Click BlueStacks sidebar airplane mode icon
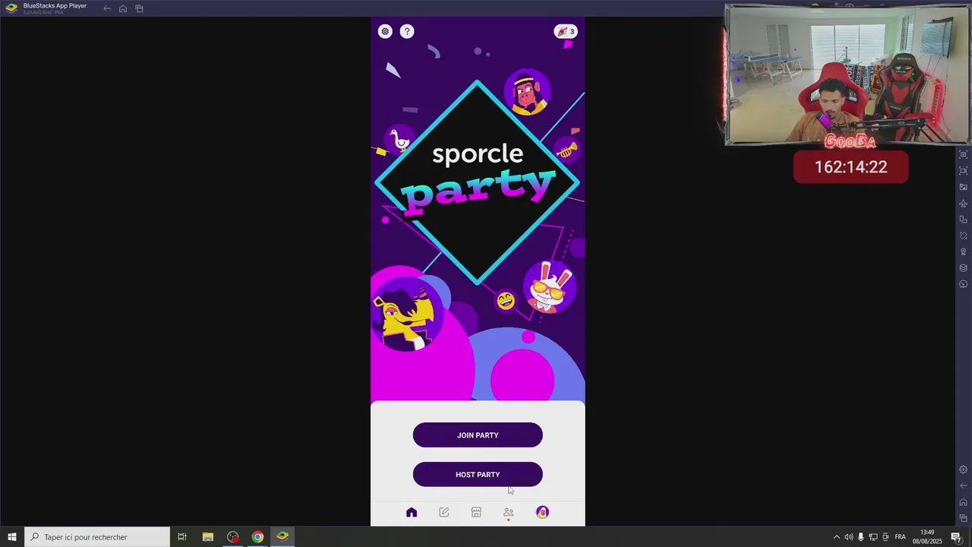The height and width of the screenshot is (547, 972). (x=964, y=204)
